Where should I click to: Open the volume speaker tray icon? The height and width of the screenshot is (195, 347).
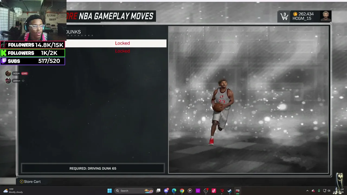click(329, 191)
